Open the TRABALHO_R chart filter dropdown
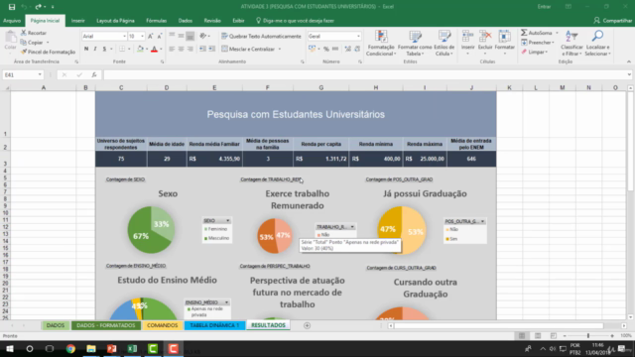Screen dimensions: 635x357 pyautogui.click(x=352, y=227)
